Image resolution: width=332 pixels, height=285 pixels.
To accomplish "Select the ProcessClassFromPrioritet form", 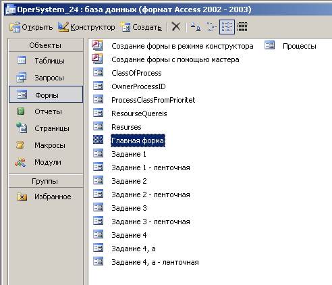I will tap(153, 100).
